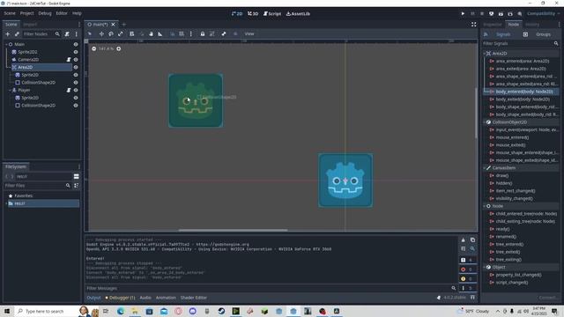Open the Debugger bottom panel
The height and width of the screenshot is (317, 564).
(121, 298)
